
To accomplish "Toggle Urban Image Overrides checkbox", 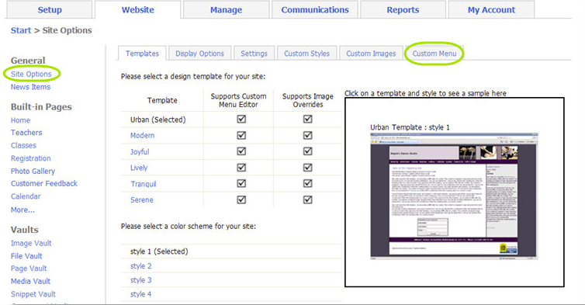I will pyautogui.click(x=307, y=119).
